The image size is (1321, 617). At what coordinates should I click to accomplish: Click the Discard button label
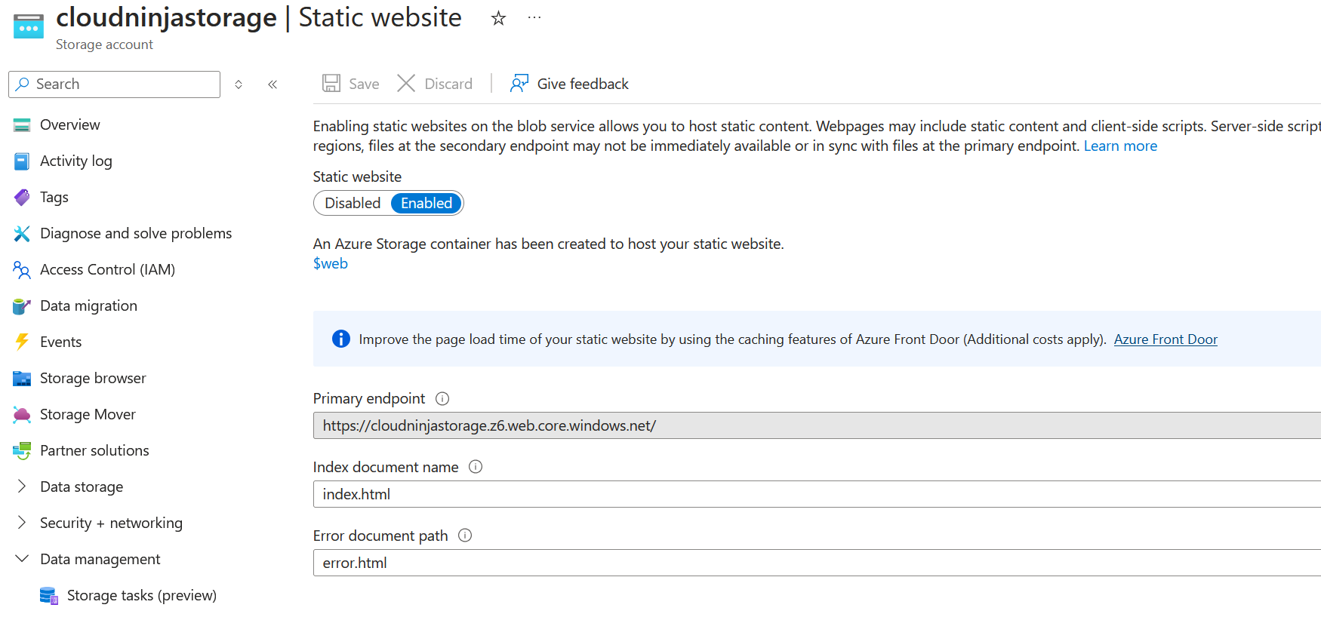448,84
